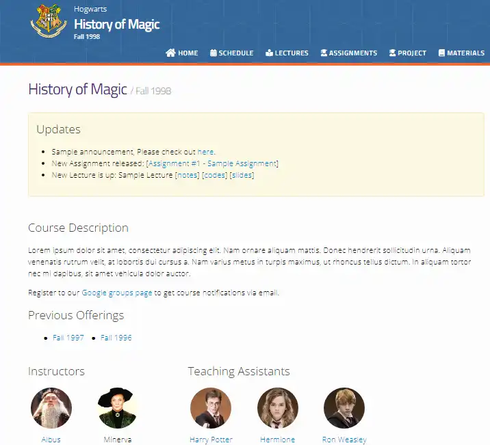Open the Harry Potter name link
Screen dimensions: 490x445
point(211,440)
